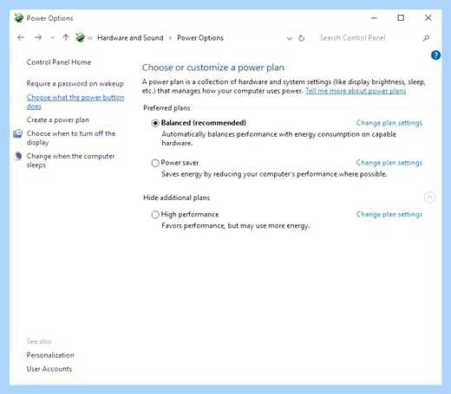Screen dimensions: 451x394
Task: Click Hide additional plans label
Action: click(x=176, y=197)
